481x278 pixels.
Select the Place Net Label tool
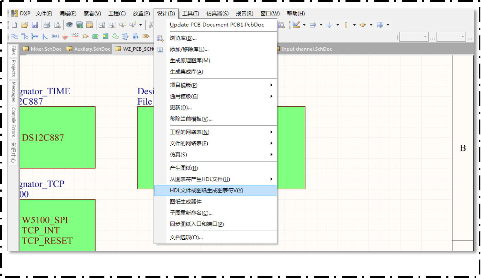click(x=55, y=36)
